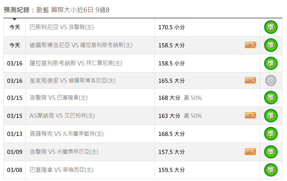The image size is (287, 181).
Task: Open match 普羅梅克 VS JL布蘭革籃球(主)
Action: pyautogui.click(x=67, y=134)
